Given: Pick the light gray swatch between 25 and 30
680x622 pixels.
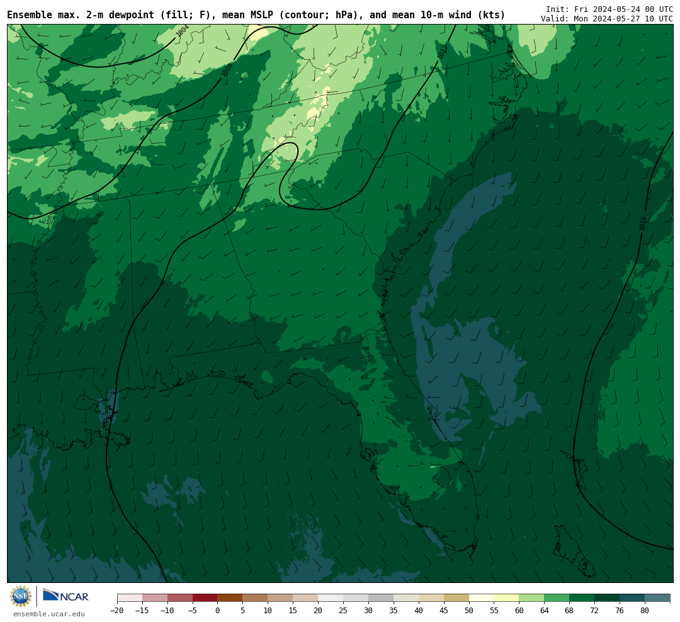Looking at the screenshot, I should (x=356, y=598).
